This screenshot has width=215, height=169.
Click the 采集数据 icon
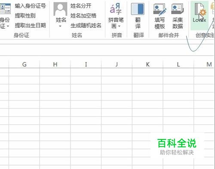(178, 9)
